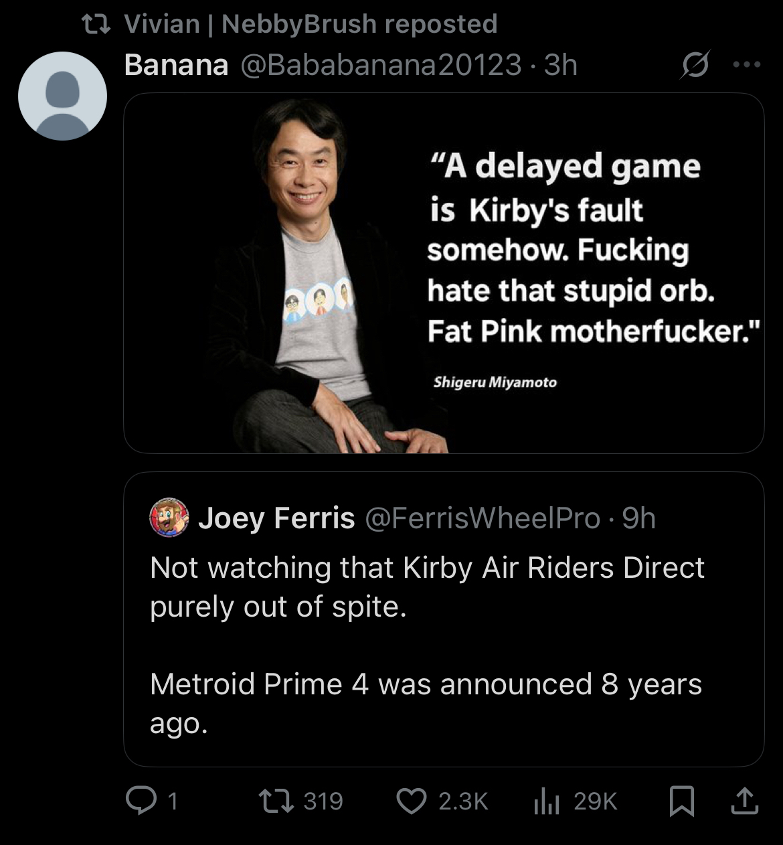Open the Miyamoto quote image
The height and width of the screenshot is (845, 783).
(x=444, y=273)
